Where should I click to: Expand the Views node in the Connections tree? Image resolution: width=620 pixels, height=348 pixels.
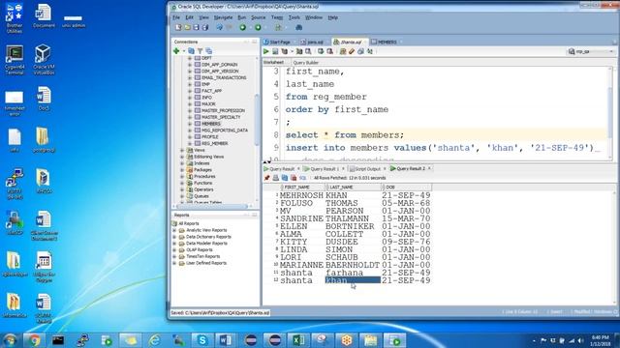click(x=182, y=151)
